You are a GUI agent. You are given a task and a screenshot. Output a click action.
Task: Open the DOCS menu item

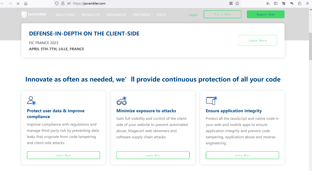pyautogui.click(x=161, y=15)
